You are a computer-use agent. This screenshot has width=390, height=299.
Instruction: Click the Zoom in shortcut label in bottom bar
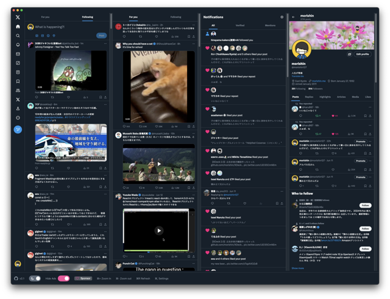[104, 278]
